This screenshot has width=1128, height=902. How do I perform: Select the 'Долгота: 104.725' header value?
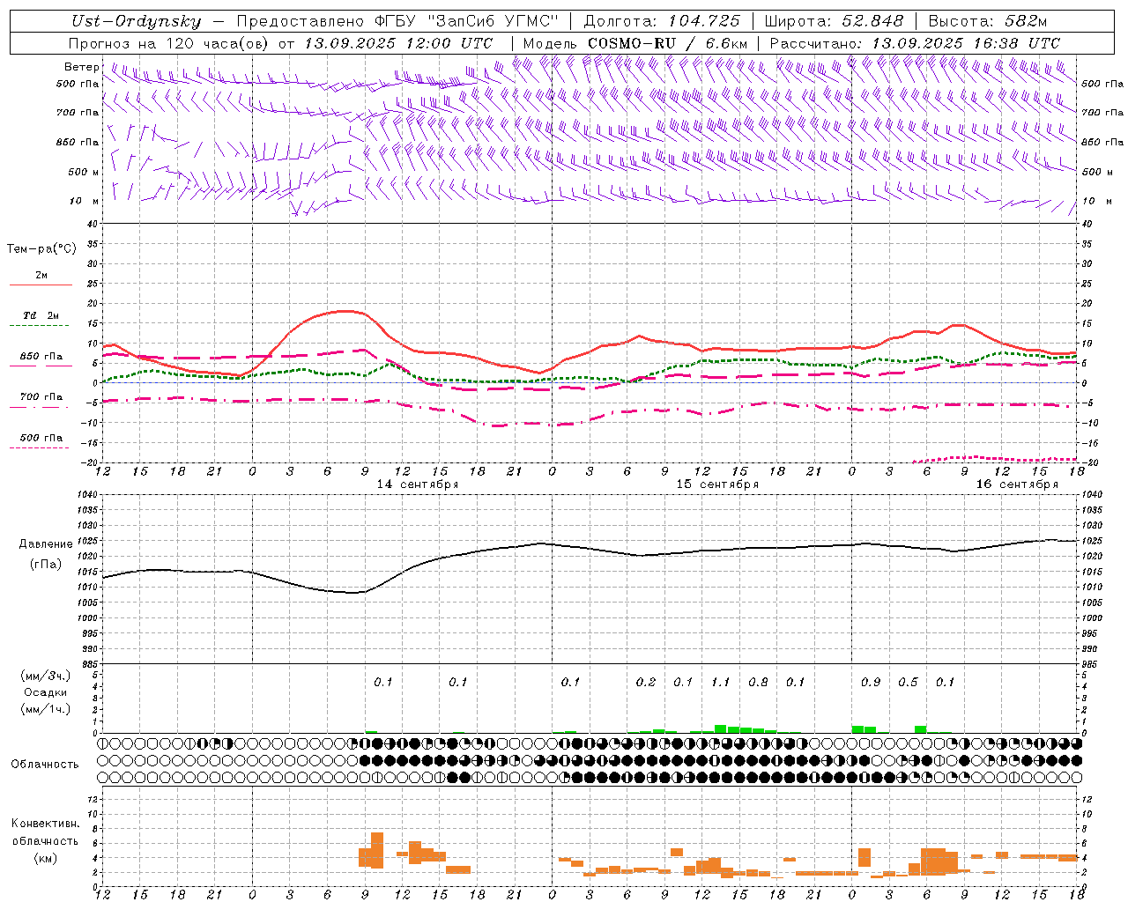662,21
